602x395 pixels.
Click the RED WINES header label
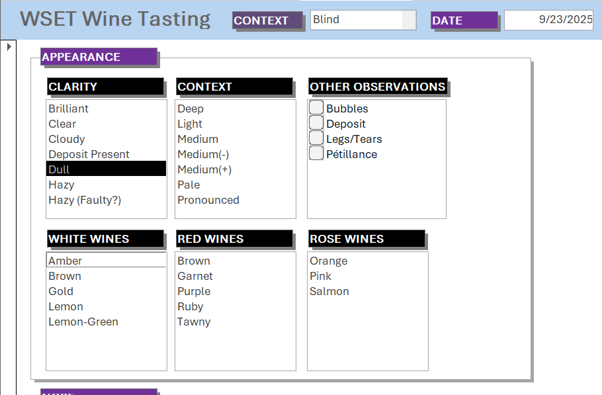(235, 238)
